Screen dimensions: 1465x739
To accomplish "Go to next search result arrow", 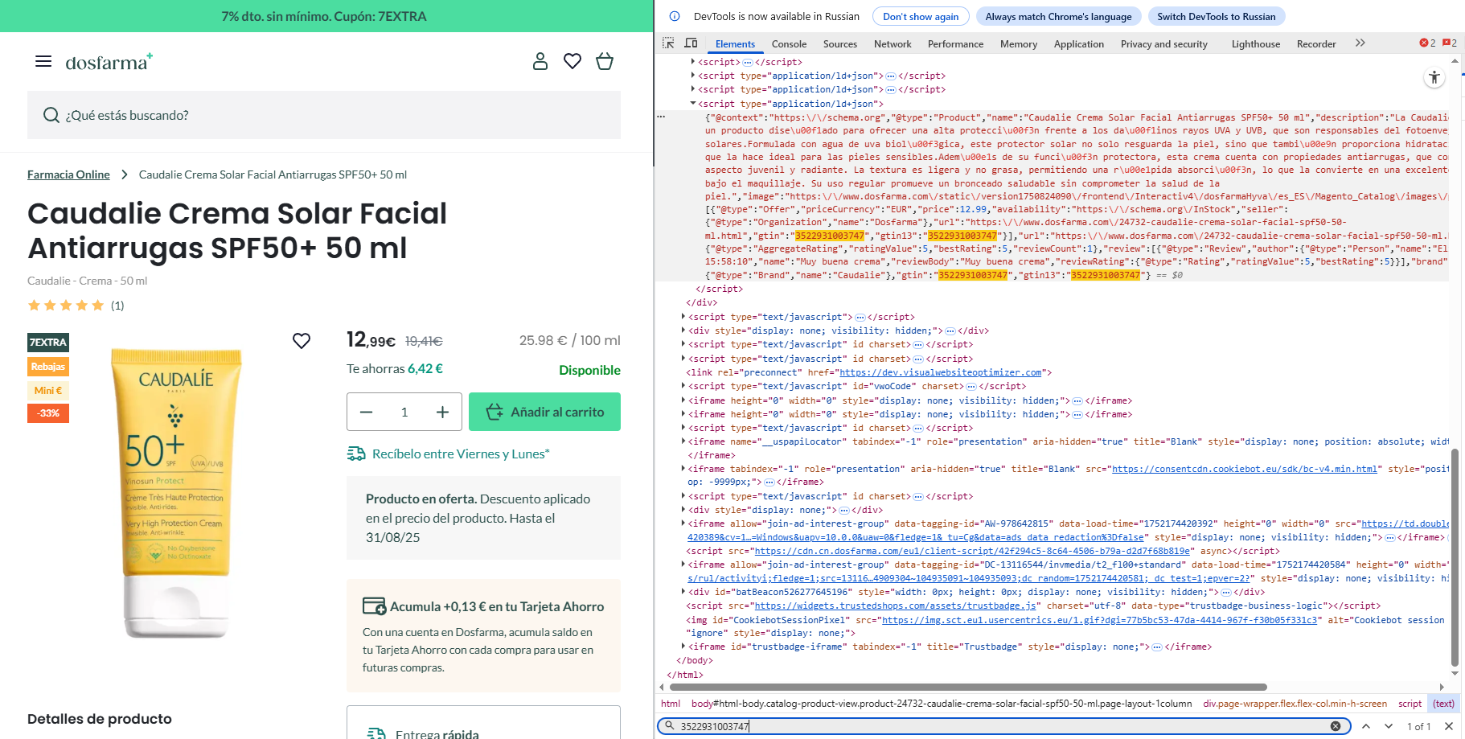I will [1389, 726].
